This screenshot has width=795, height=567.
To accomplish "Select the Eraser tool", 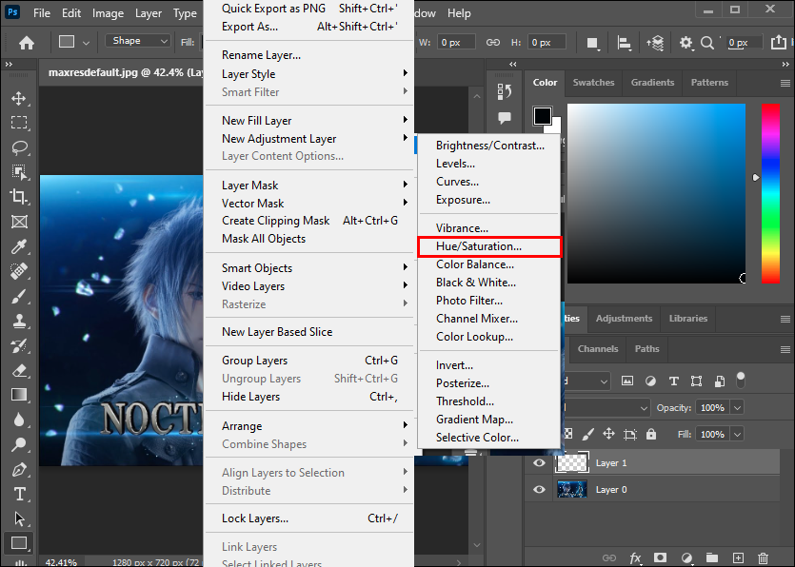I will (x=18, y=371).
